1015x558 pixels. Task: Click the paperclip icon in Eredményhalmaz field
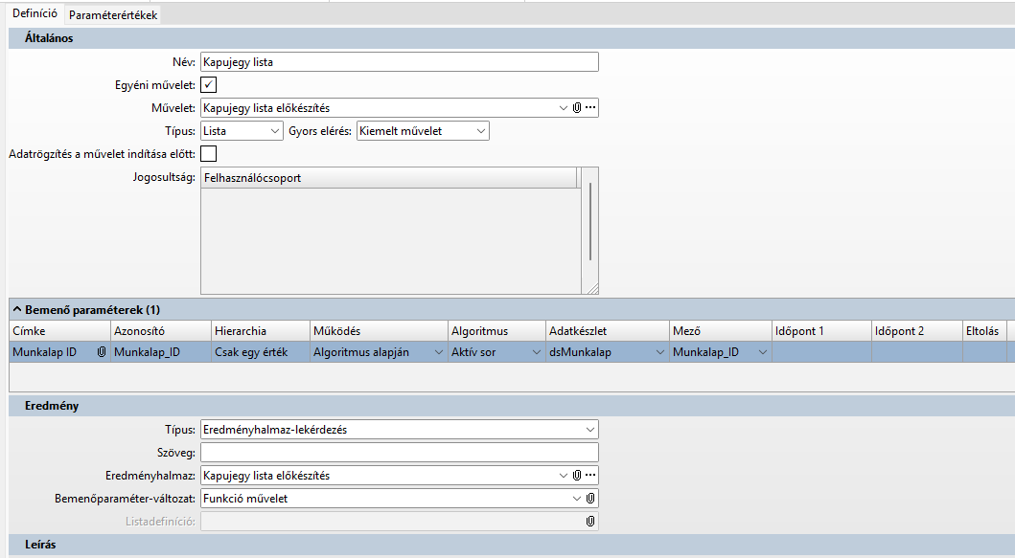click(x=577, y=476)
